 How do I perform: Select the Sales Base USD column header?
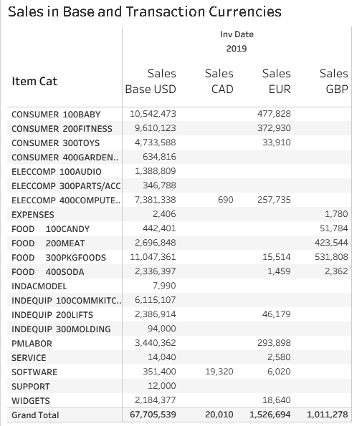(151, 81)
